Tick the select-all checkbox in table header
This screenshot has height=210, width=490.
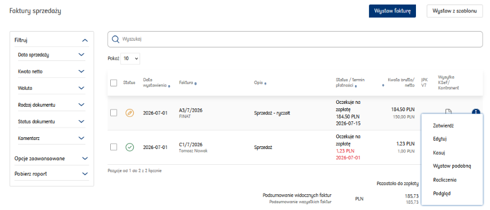[x=114, y=82]
